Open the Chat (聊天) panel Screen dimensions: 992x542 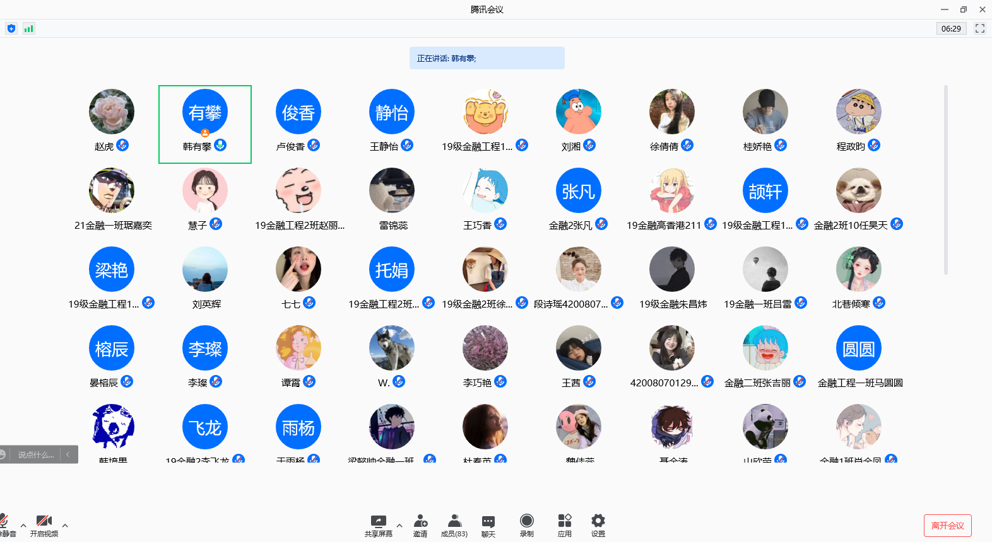(x=488, y=524)
